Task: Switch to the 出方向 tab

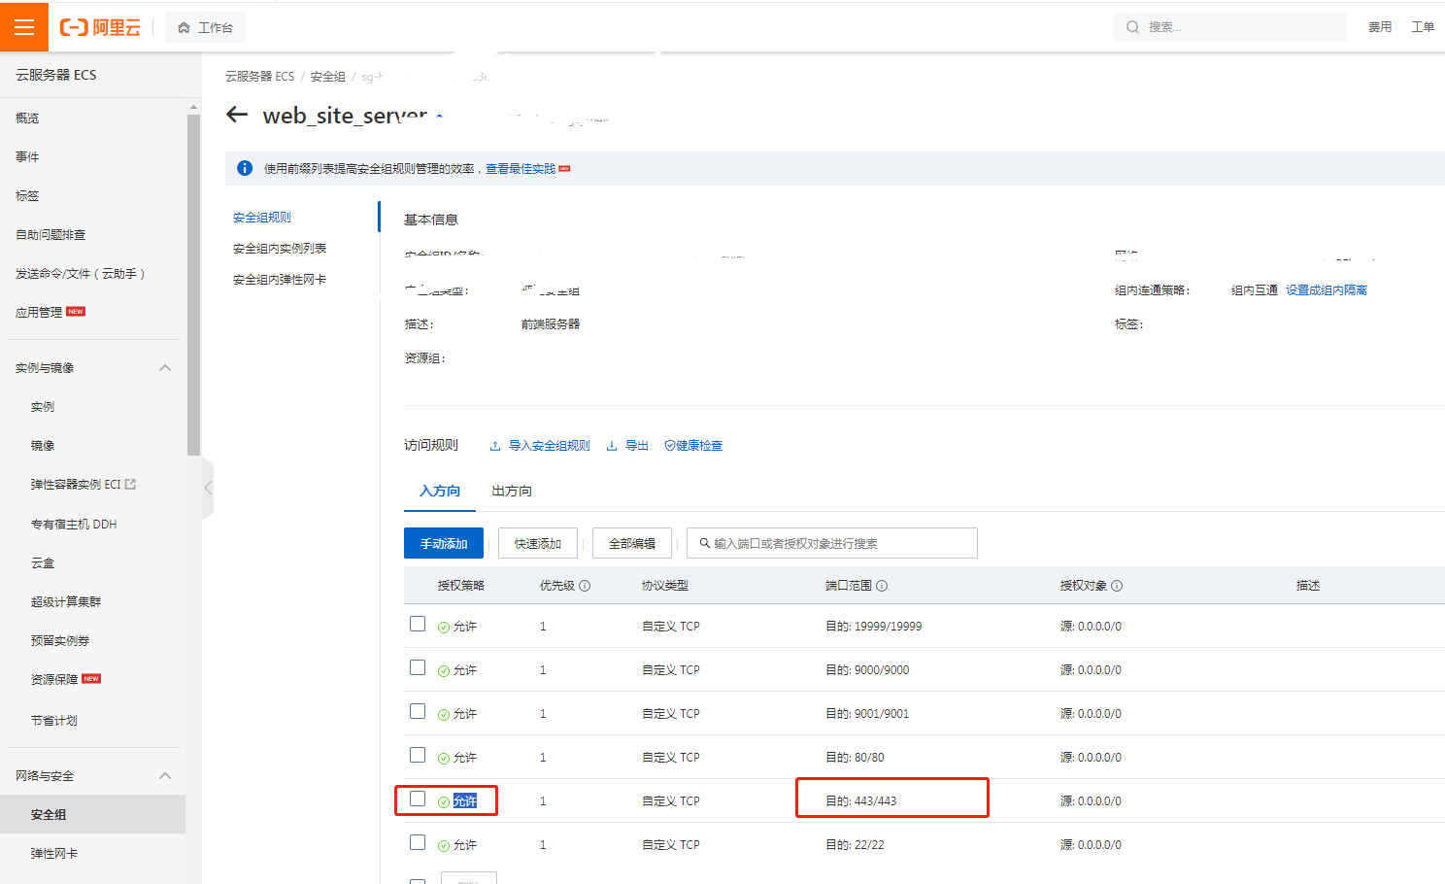Action: (x=510, y=491)
